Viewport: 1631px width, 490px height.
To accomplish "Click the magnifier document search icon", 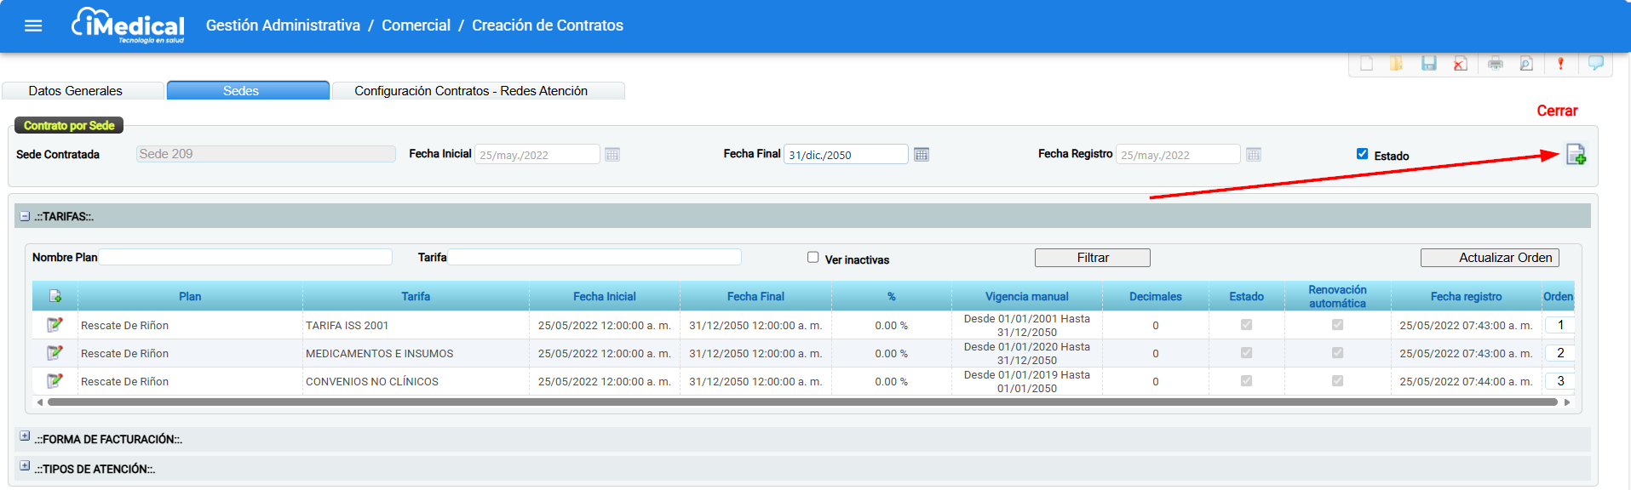I will (x=1526, y=64).
